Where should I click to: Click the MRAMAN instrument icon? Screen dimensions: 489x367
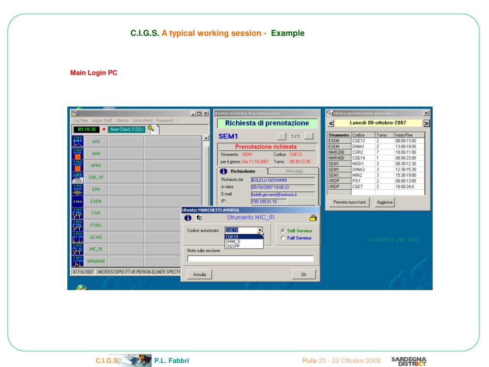[77, 261]
